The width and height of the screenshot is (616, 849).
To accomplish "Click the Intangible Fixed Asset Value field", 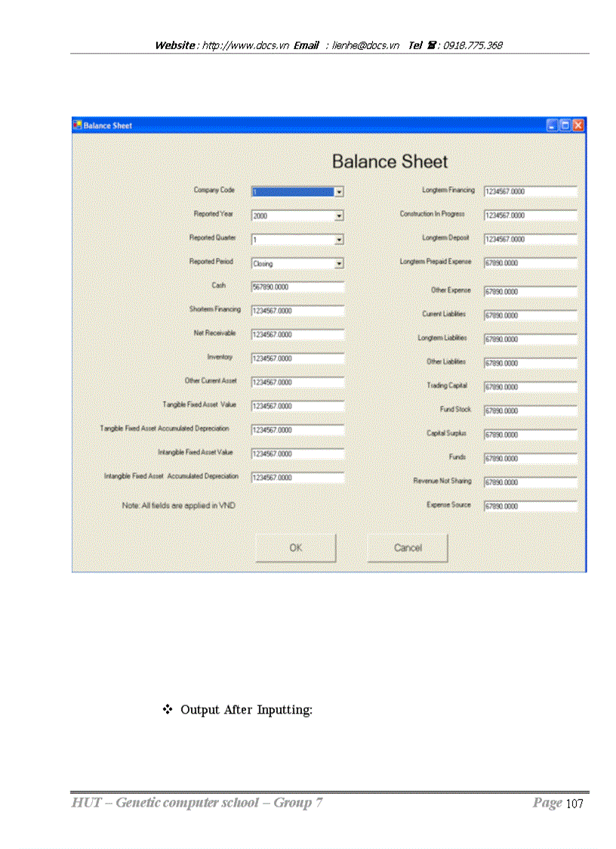I will [x=297, y=454].
